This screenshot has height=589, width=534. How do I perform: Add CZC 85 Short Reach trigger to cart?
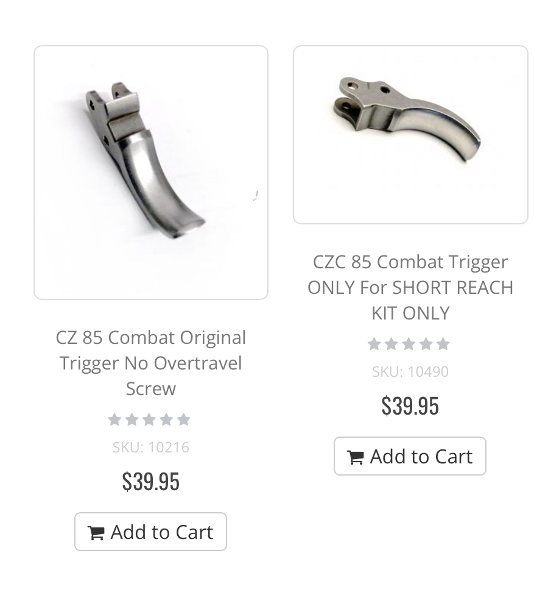click(410, 456)
